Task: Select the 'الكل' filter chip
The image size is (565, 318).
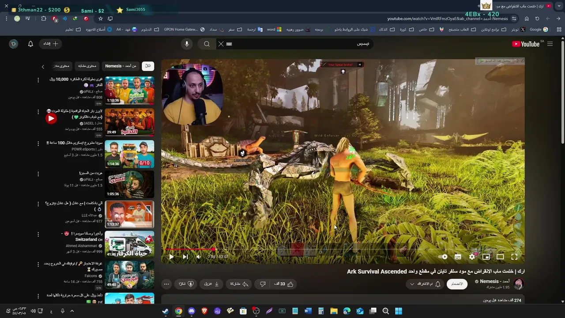Action: tap(147, 66)
